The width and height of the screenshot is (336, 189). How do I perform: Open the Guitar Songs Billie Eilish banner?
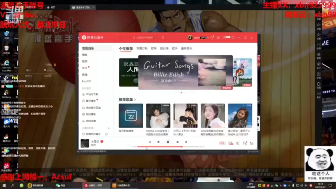pos(185,72)
